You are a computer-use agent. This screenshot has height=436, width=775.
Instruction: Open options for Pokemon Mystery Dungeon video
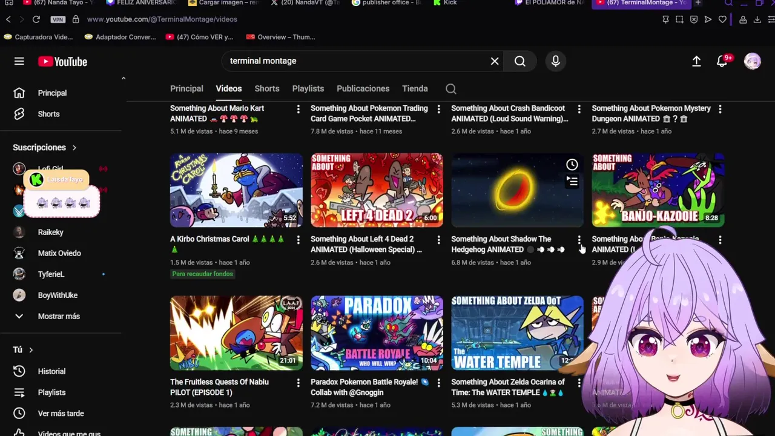(x=720, y=109)
